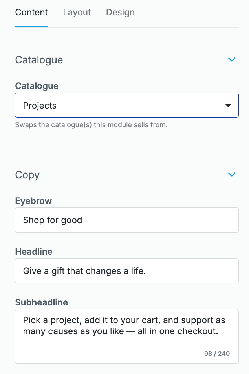Click the Eyebrow field label
The height and width of the screenshot is (374, 249).
coord(33,201)
